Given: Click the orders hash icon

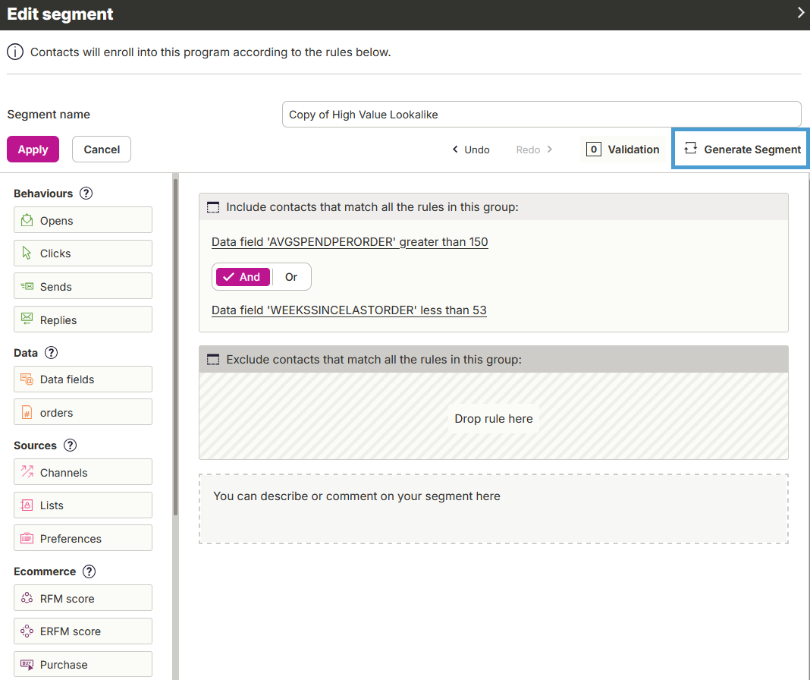Looking at the screenshot, I should click(27, 412).
